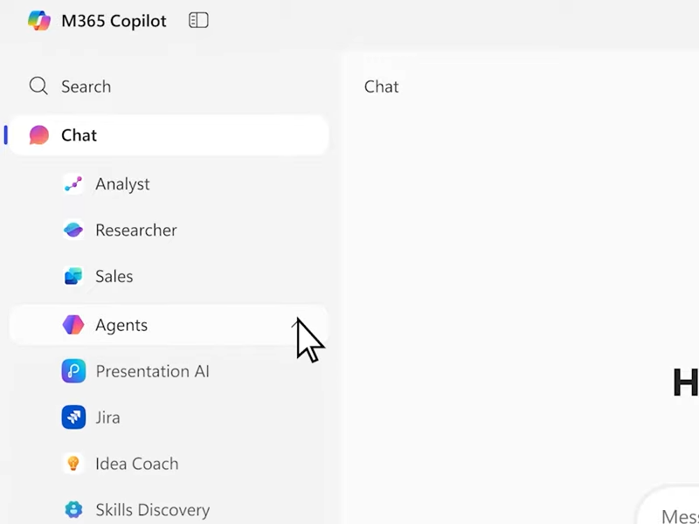Select the Jira agent from the sidebar
The image size is (699, 524).
point(107,417)
